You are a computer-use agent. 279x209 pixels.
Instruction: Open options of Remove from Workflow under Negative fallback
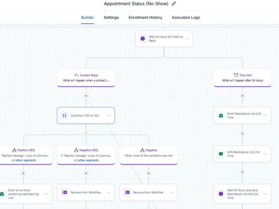[x=171, y=192]
